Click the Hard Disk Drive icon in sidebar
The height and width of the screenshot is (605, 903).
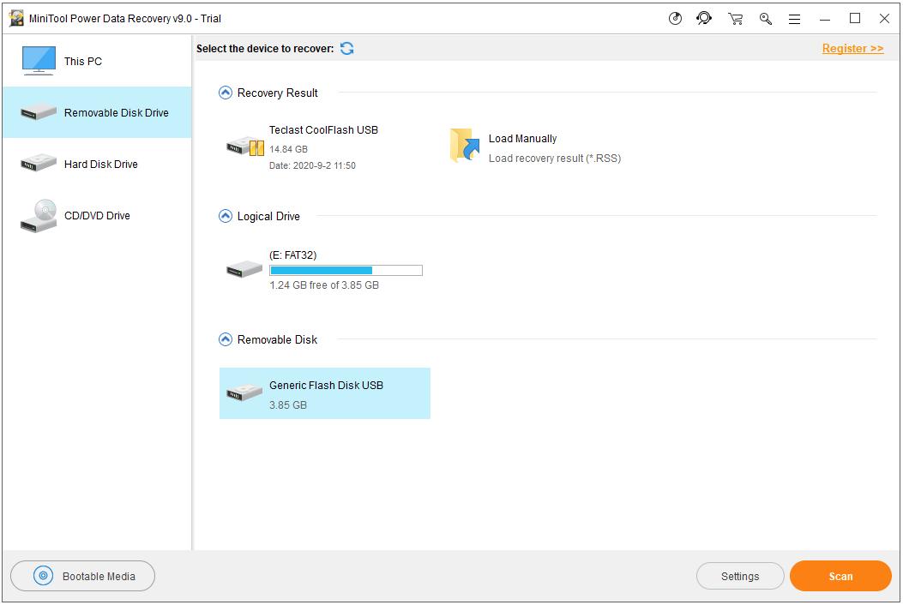(x=39, y=164)
